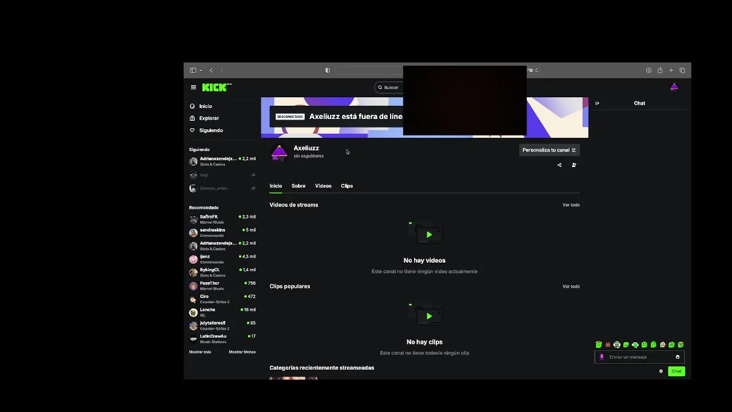Click the 'sin seguidores' follower count text
The height and width of the screenshot is (412, 732).
click(x=309, y=156)
